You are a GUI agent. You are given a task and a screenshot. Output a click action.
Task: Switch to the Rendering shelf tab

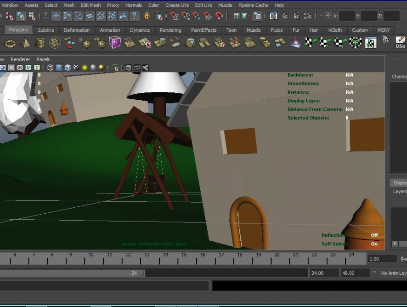pos(170,30)
